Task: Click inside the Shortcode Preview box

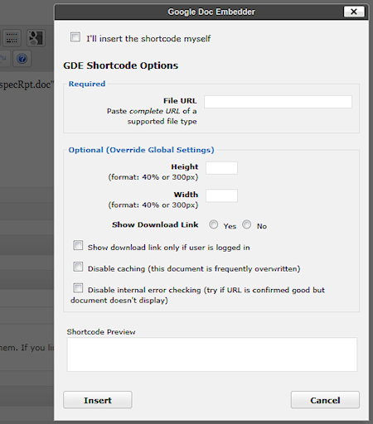Action: click(212, 354)
